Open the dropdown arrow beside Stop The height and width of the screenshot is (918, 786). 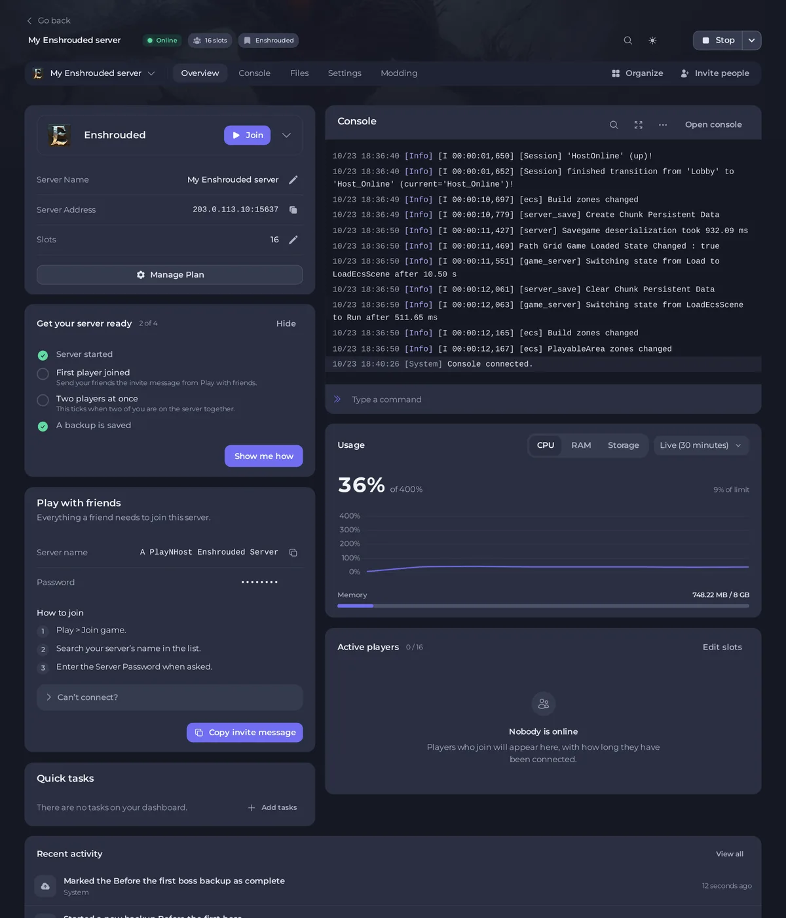(752, 41)
